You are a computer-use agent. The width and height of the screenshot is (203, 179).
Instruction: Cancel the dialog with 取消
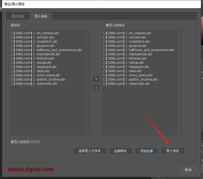point(188,170)
